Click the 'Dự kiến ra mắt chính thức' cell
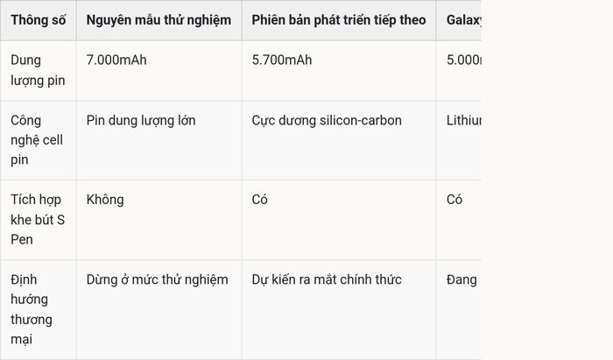613x360 pixels. 327,280
